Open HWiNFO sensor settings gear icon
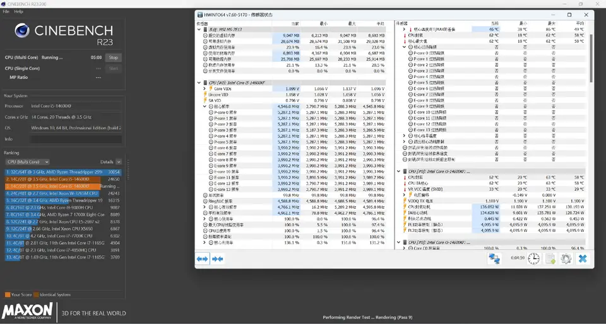Image resolution: width=606 pixels, height=324 pixels. pyautogui.click(x=566, y=259)
